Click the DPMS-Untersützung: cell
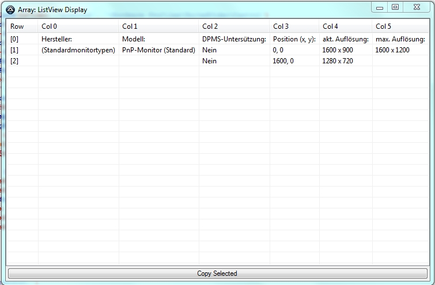 point(234,39)
